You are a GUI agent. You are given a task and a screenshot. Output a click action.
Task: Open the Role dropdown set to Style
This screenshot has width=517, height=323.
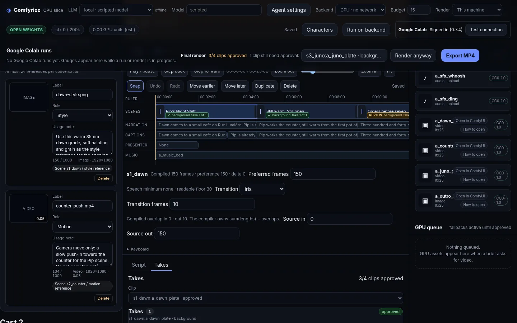[x=83, y=116]
